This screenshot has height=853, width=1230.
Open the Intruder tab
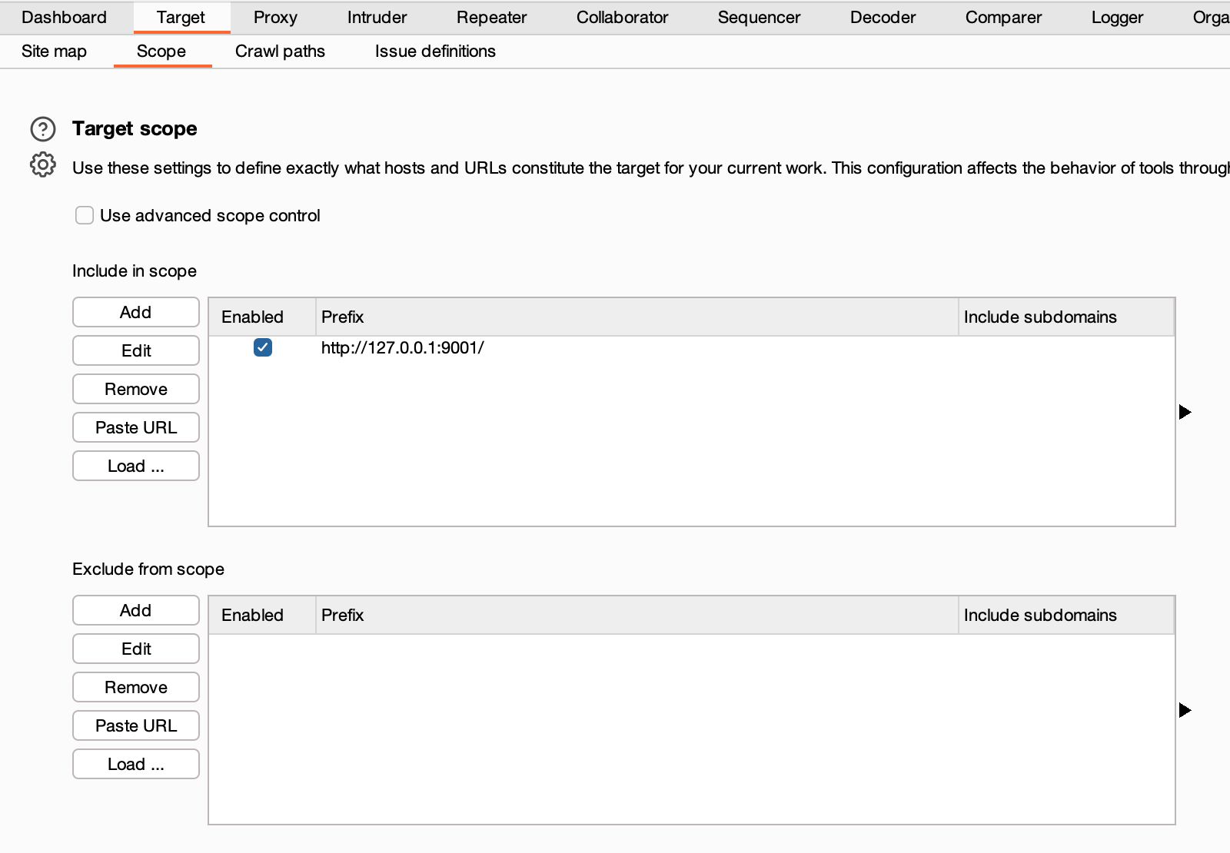(377, 18)
